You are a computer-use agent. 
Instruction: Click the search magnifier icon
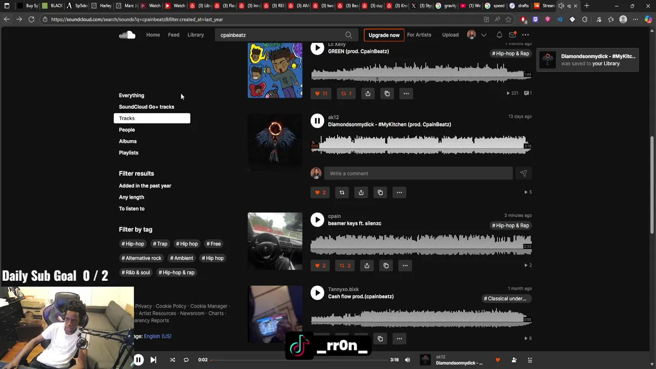348,35
